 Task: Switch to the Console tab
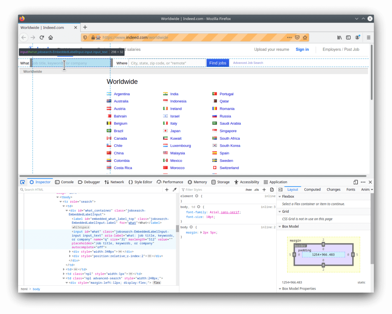[x=64, y=182]
